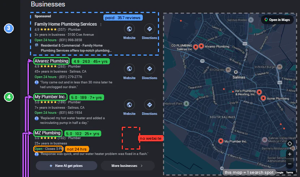The height and width of the screenshot is (177, 300).
Task: Open Alvarez Plumbing listing title
Action: click(x=51, y=61)
